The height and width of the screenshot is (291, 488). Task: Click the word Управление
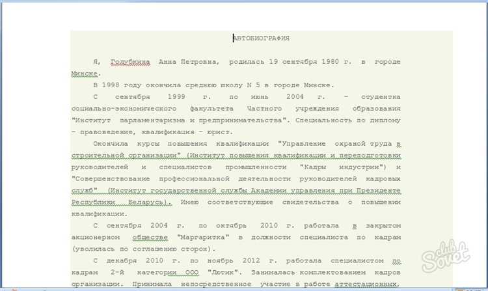[304, 144]
